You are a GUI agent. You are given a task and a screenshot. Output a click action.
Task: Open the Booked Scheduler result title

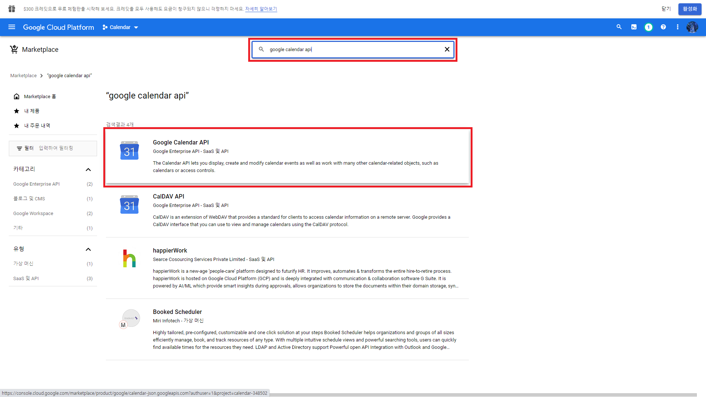(177, 312)
